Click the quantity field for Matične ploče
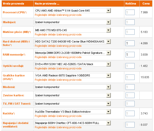Viewport: 154px width, 131px height. coord(130,32)
